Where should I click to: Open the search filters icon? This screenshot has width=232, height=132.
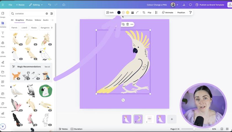52,13
